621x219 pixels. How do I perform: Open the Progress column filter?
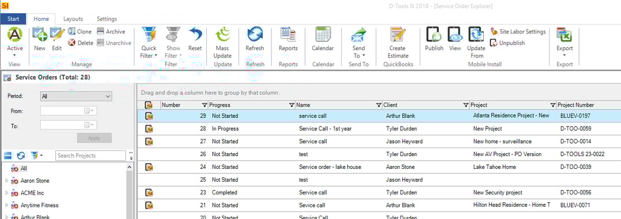click(292, 105)
